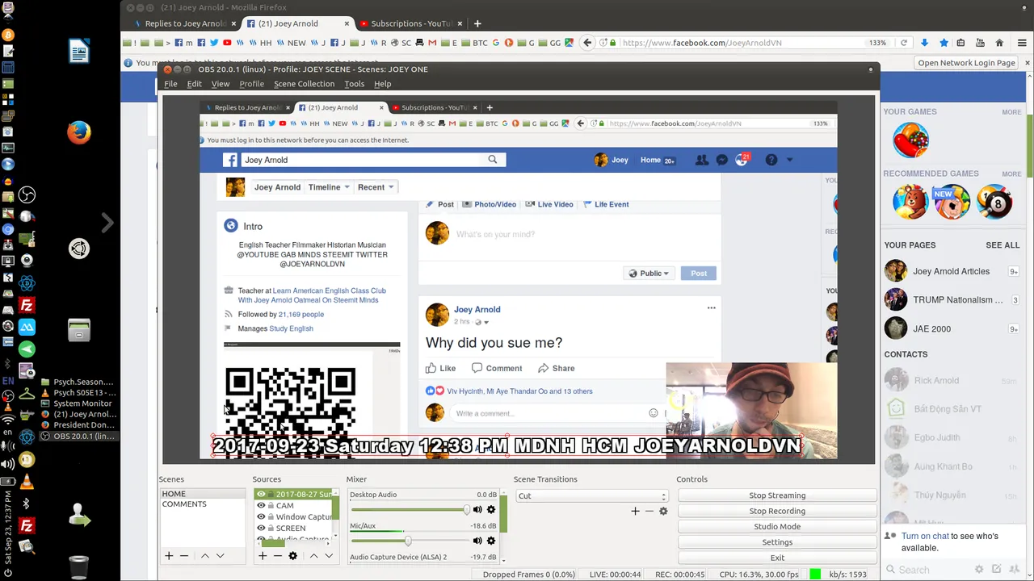This screenshot has width=1034, height=581.
Task: Open OBS Settings from Controls panel
Action: pyautogui.click(x=777, y=542)
